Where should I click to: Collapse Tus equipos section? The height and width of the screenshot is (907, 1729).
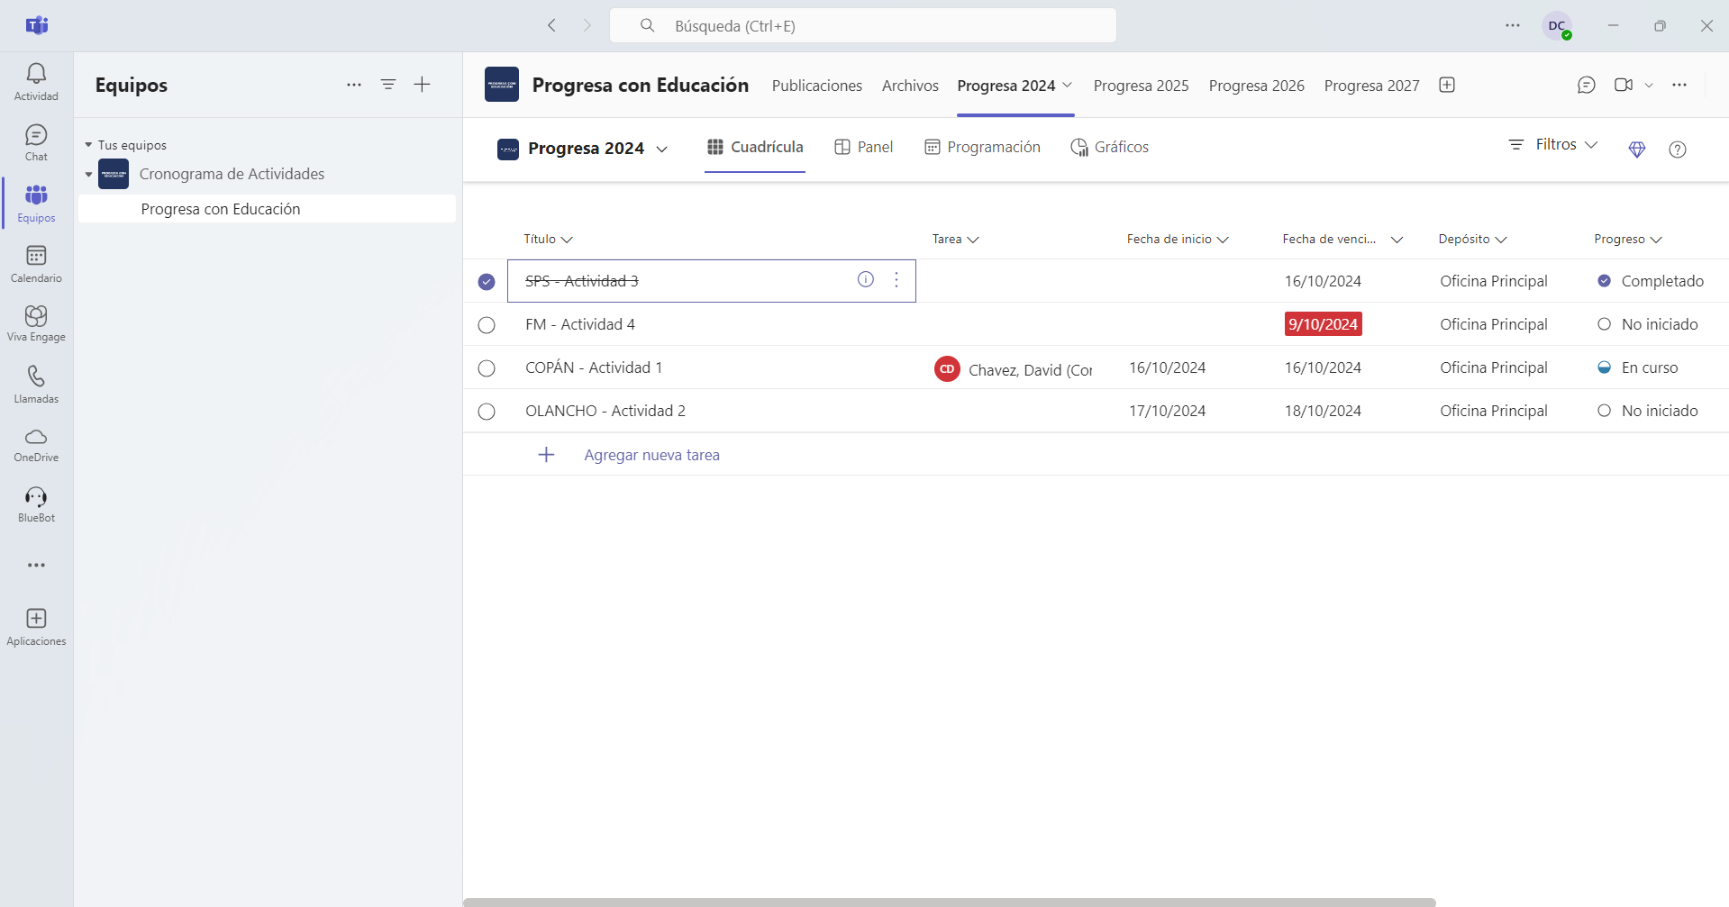point(88,145)
